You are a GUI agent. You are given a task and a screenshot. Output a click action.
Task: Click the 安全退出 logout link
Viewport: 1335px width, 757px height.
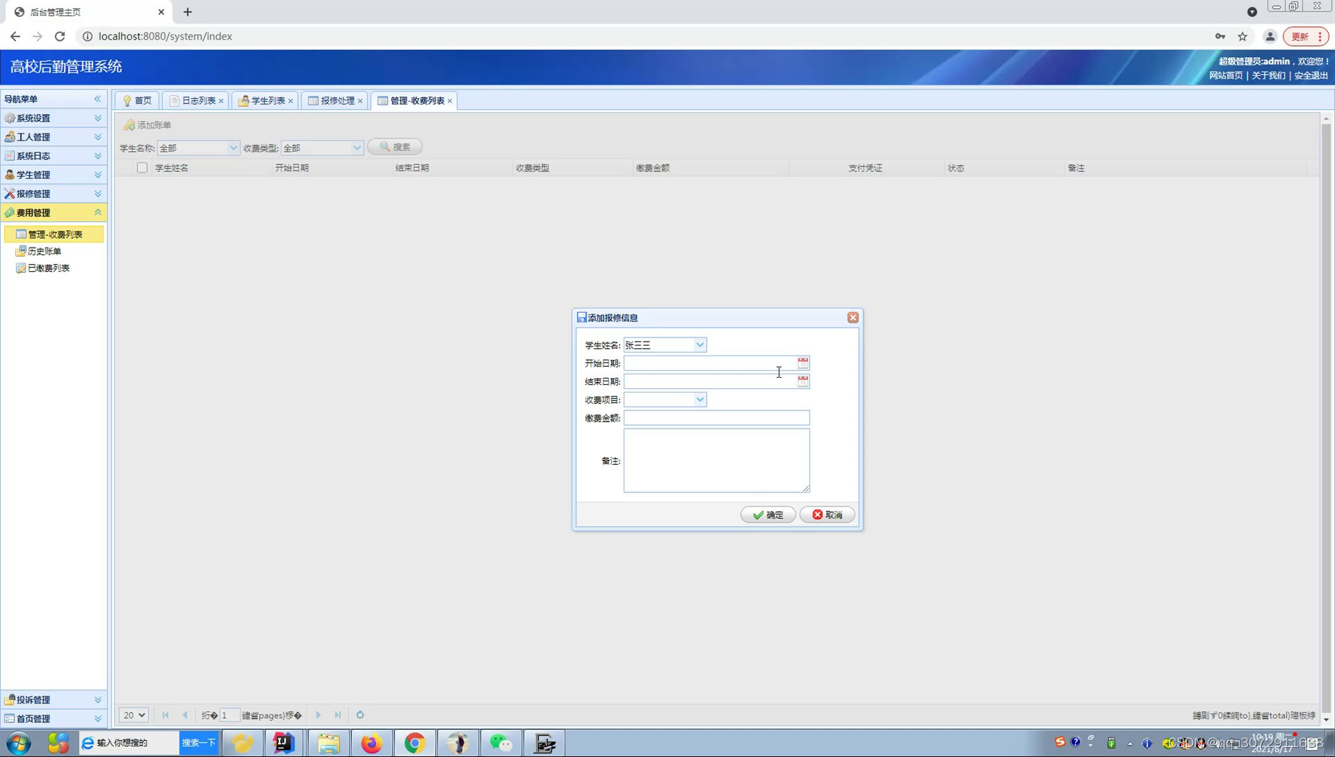pos(1311,75)
